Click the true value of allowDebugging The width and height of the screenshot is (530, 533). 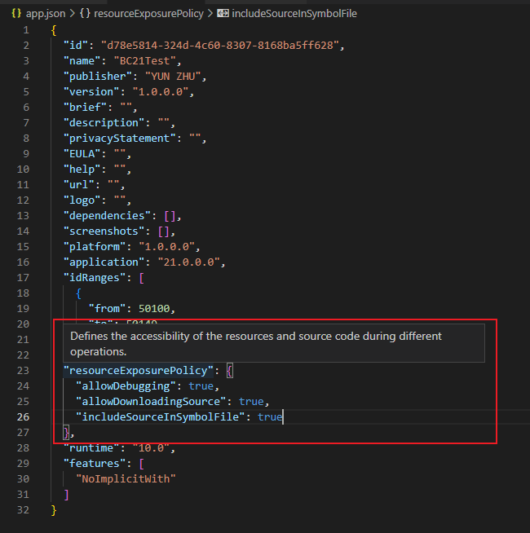(x=201, y=386)
